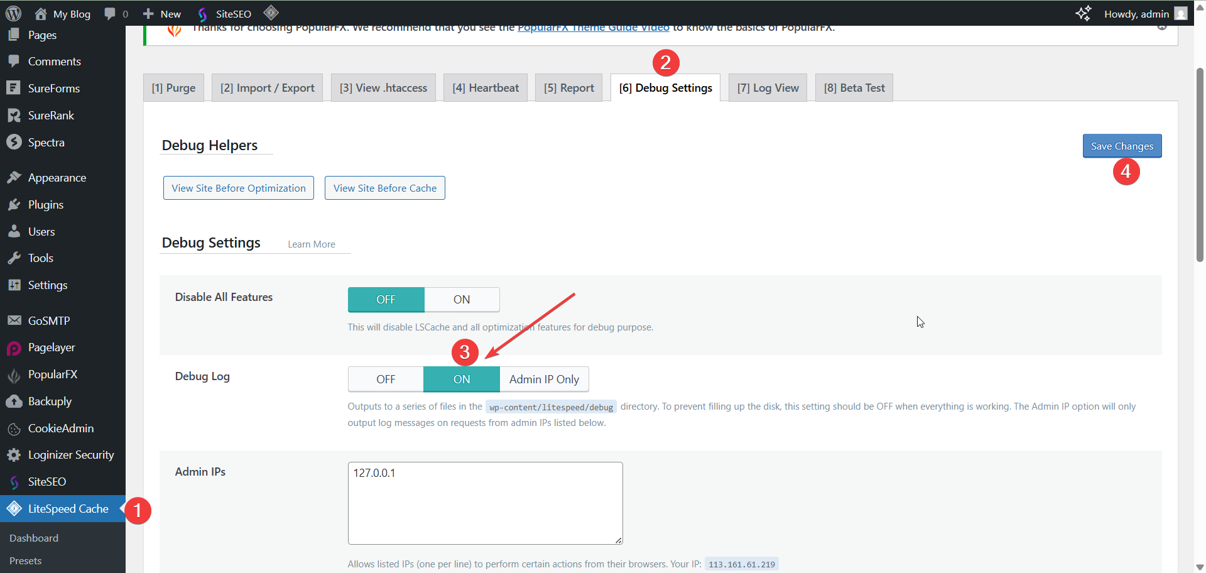Open Learn More link
Screen dimensions: 1206x573
pyautogui.click(x=312, y=244)
